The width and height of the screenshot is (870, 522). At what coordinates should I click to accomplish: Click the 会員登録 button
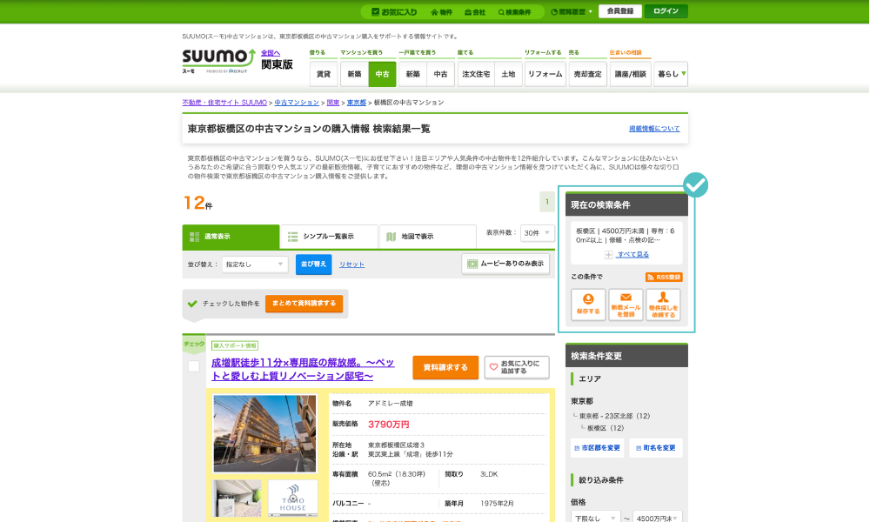[619, 11]
